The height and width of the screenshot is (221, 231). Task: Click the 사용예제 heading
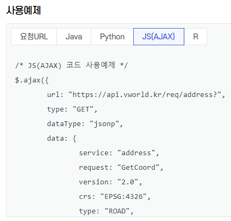click(x=24, y=10)
